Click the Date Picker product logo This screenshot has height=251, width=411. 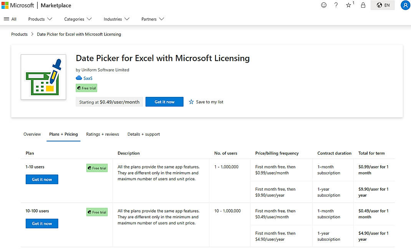(x=43, y=77)
